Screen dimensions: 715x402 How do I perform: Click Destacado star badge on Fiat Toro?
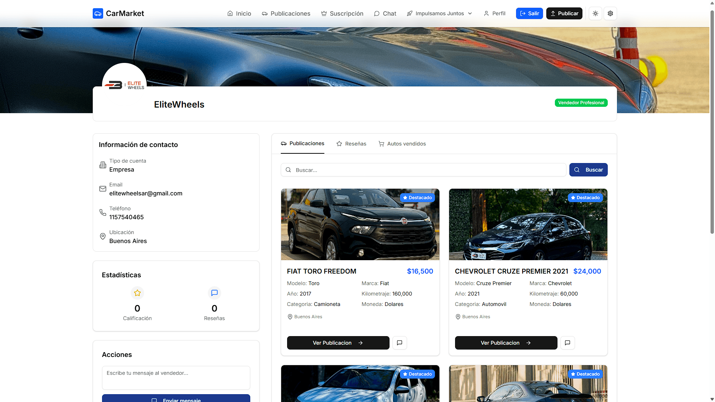417,198
